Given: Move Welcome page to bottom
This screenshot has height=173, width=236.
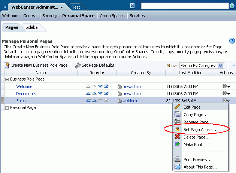Looking at the screenshot, I should point(106,86).
